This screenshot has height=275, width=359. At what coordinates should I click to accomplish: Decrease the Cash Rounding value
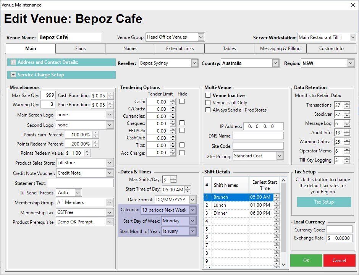[110, 97]
